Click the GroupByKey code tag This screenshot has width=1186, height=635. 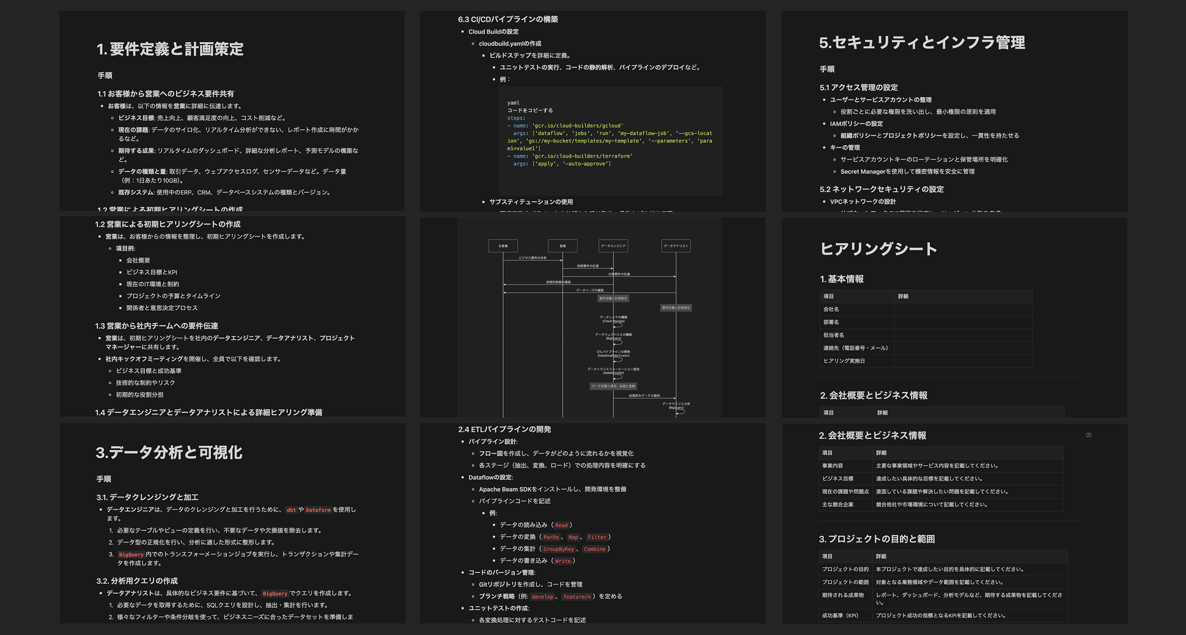[x=559, y=549]
